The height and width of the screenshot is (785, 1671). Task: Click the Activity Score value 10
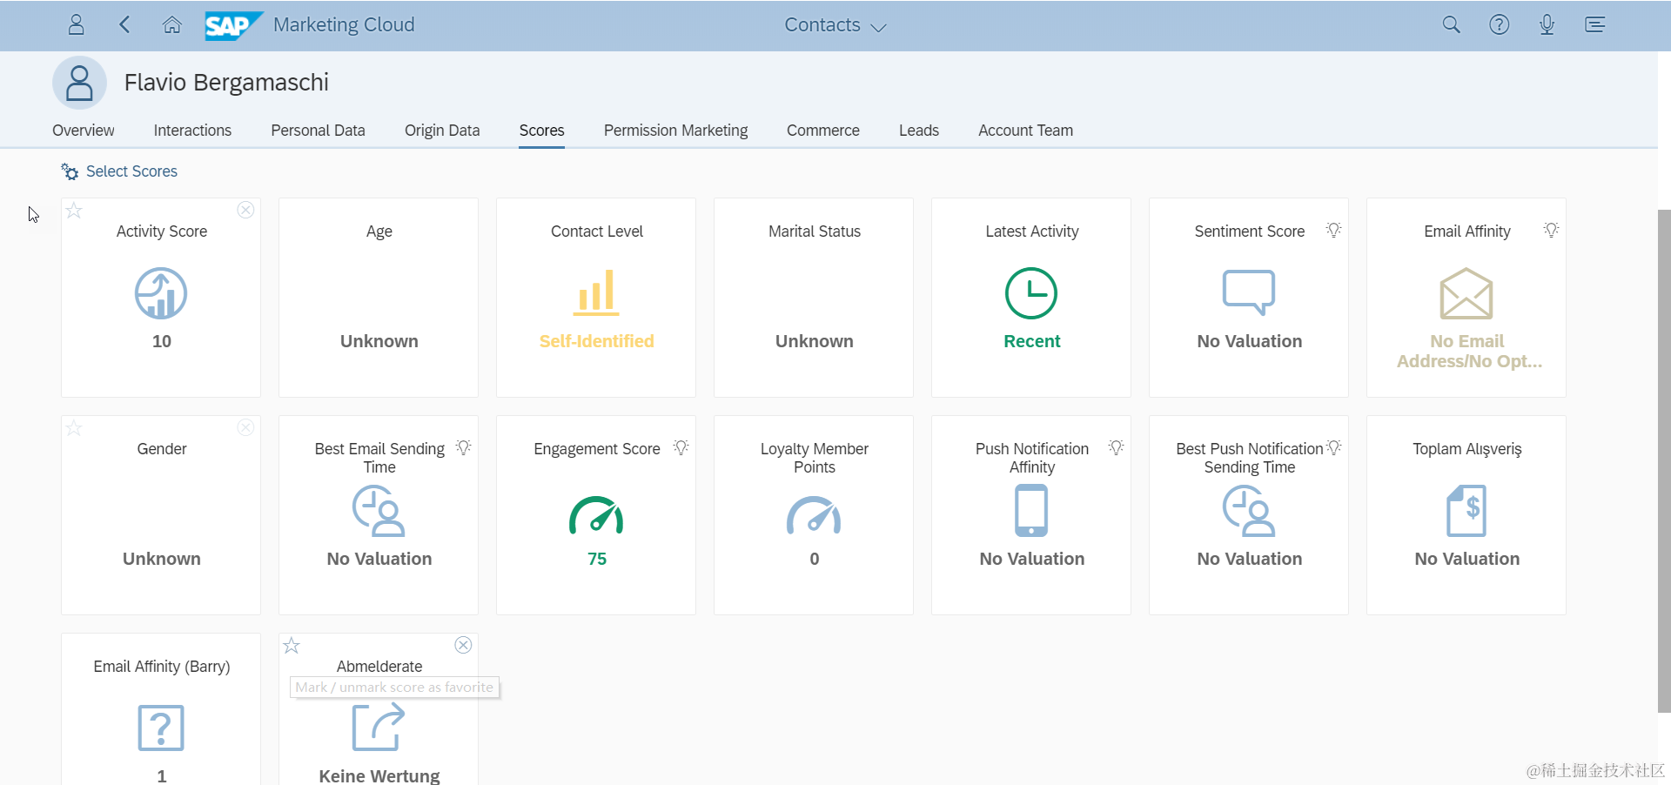(161, 341)
